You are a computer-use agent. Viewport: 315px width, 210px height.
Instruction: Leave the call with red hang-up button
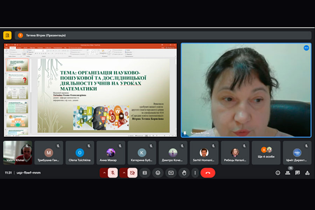208,173
